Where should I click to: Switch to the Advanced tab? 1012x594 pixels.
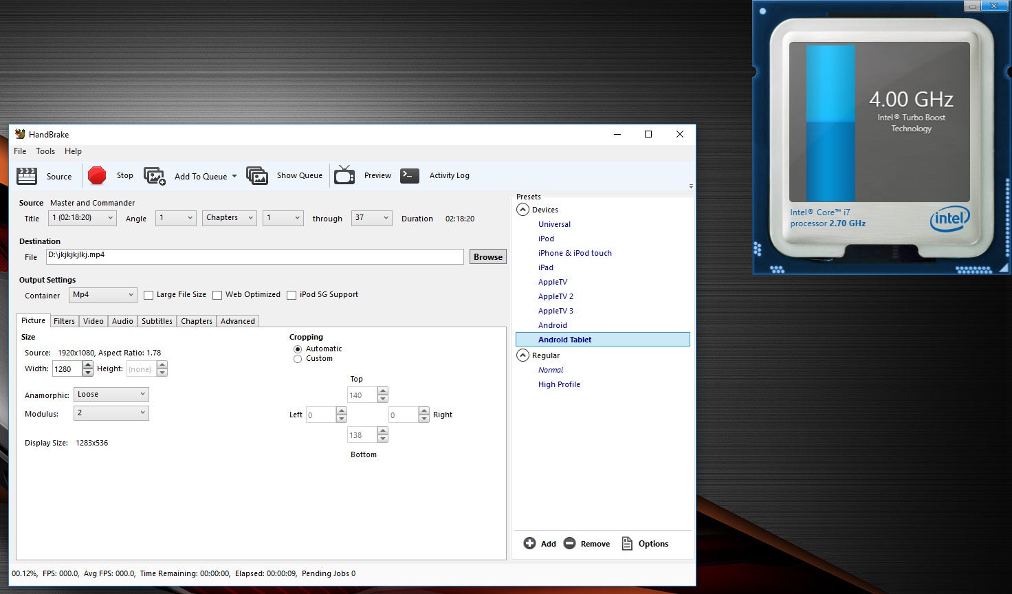point(238,321)
